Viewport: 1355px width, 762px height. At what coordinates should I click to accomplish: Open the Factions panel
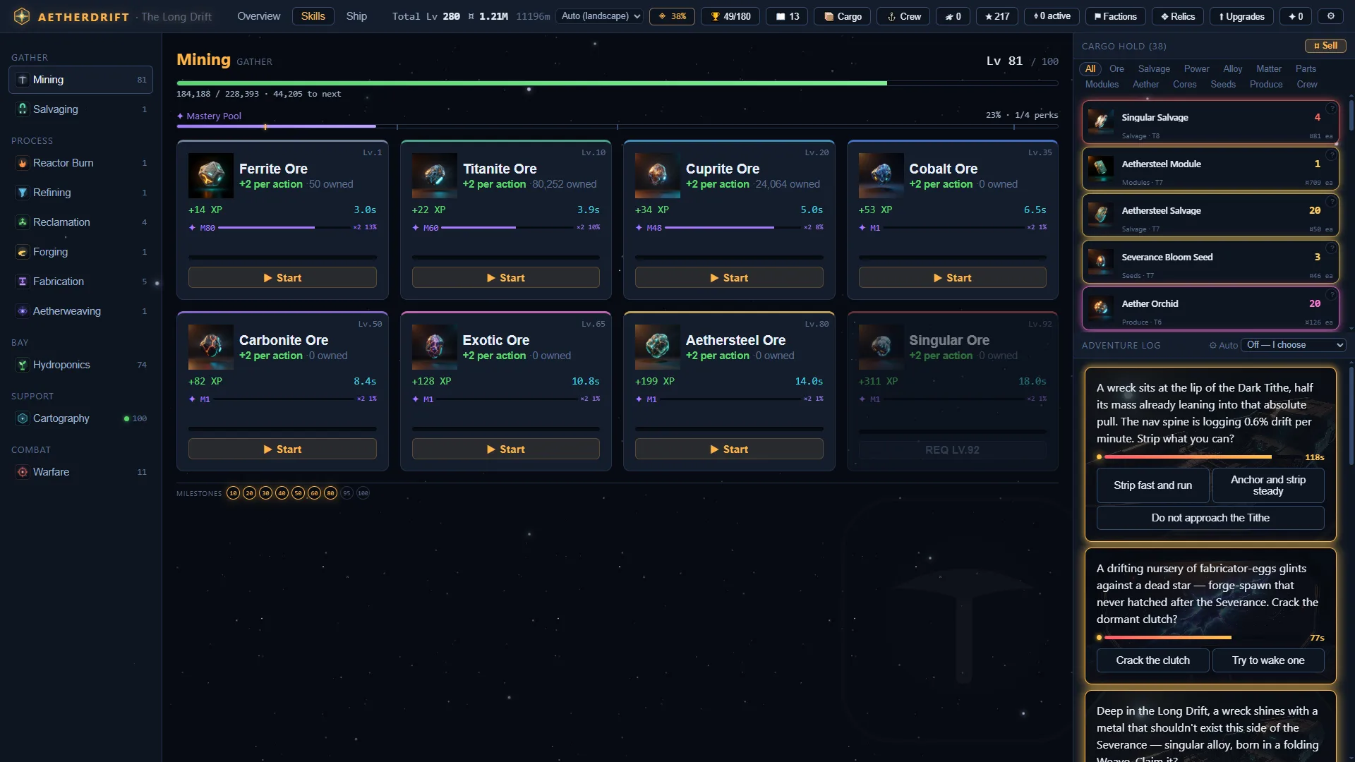[1114, 16]
